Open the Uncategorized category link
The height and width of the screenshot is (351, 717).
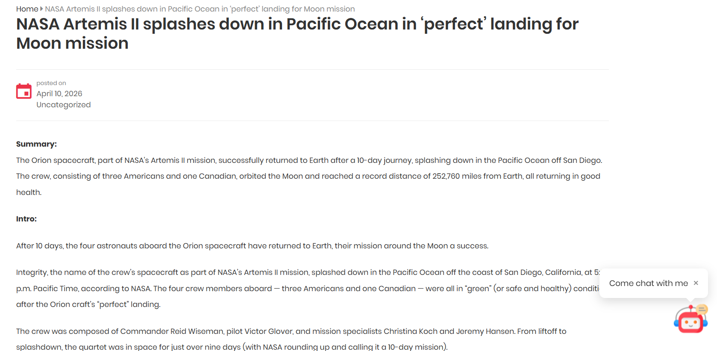coord(64,105)
